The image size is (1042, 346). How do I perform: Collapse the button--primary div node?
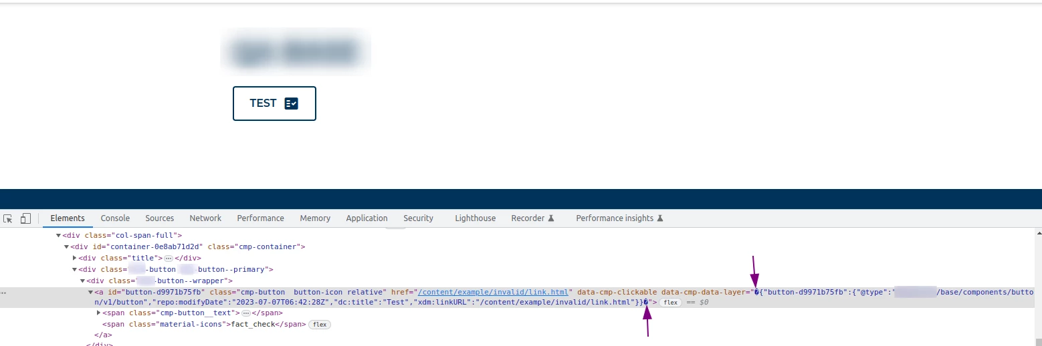click(74, 270)
